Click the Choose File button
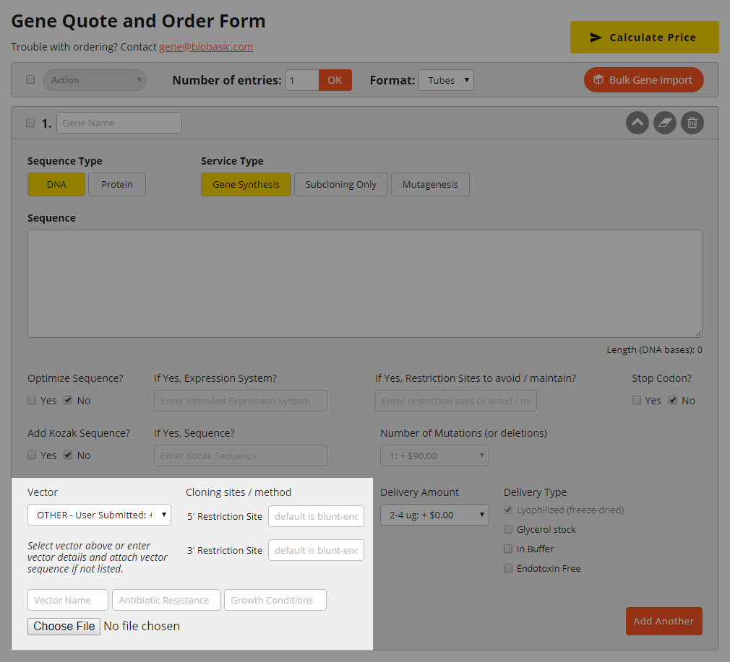The width and height of the screenshot is (730, 662). coord(64,626)
